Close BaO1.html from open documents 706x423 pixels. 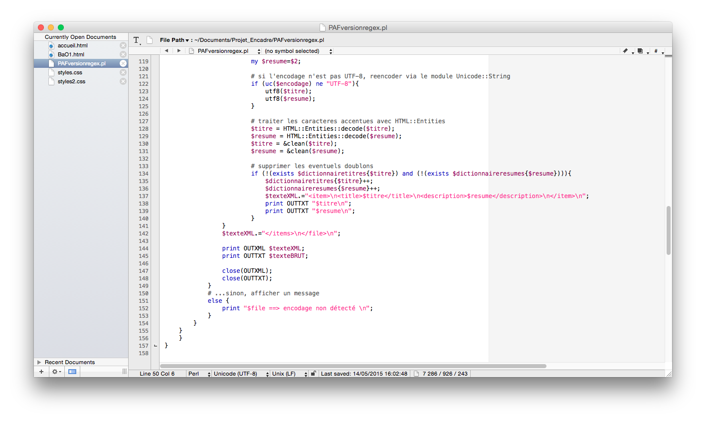(123, 54)
